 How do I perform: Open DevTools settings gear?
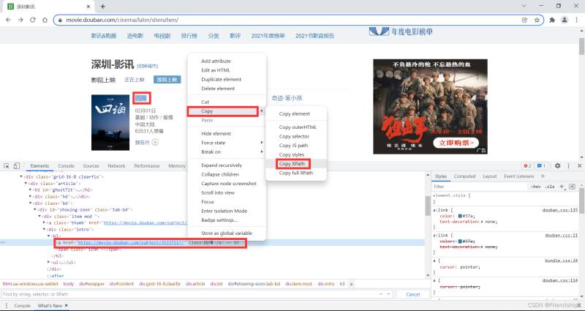pyautogui.click(x=557, y=166)
